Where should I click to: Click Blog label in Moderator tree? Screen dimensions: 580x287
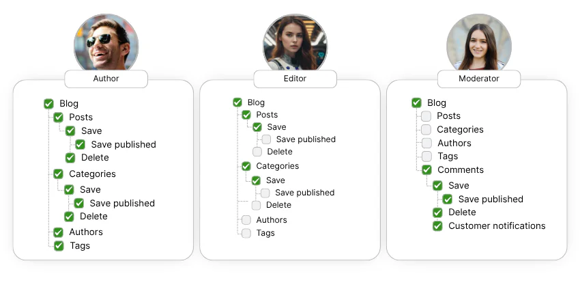pos(437,103)
